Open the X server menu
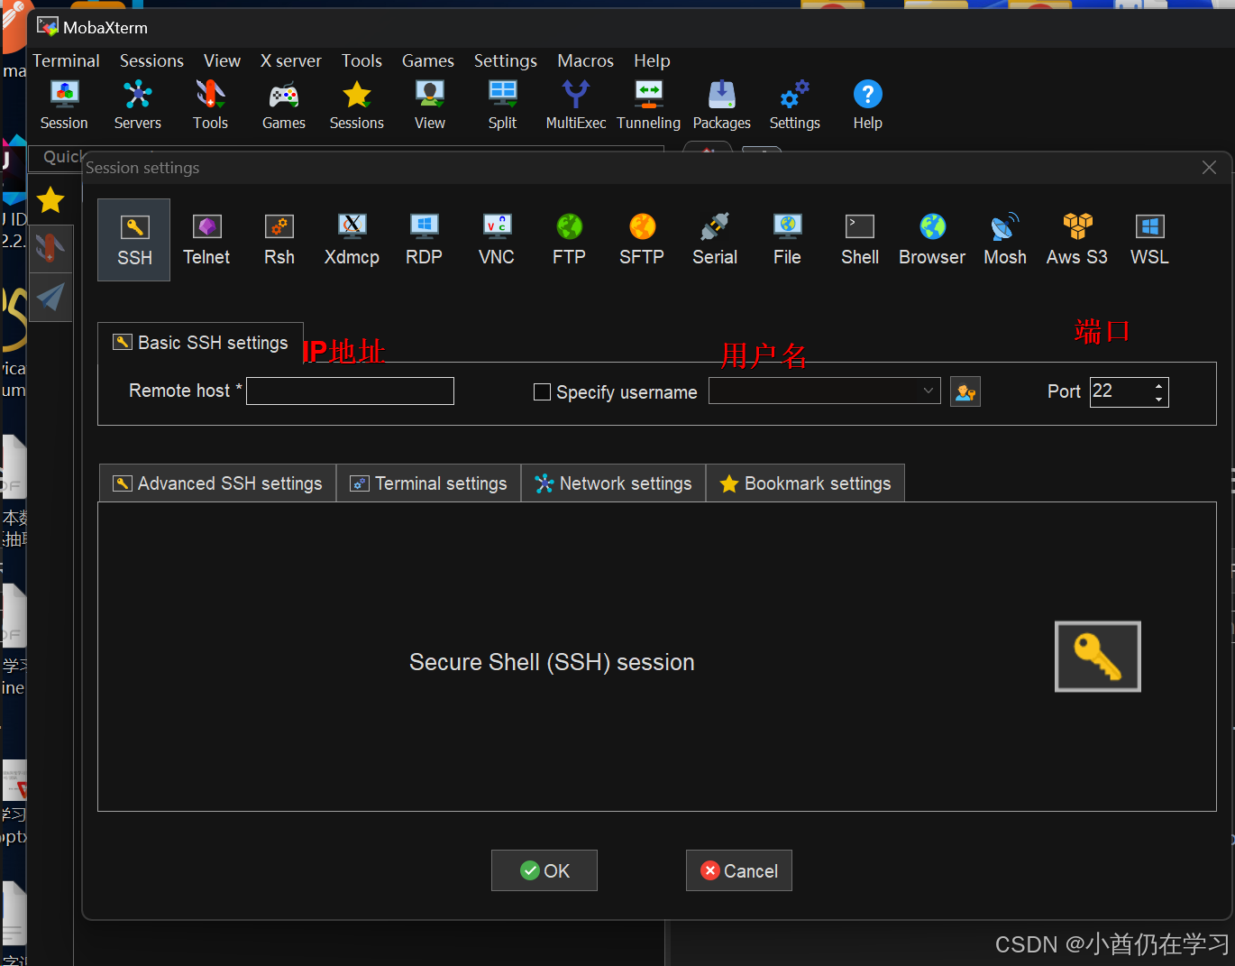This screenshot has height=966, width=1235. [290, 60]
